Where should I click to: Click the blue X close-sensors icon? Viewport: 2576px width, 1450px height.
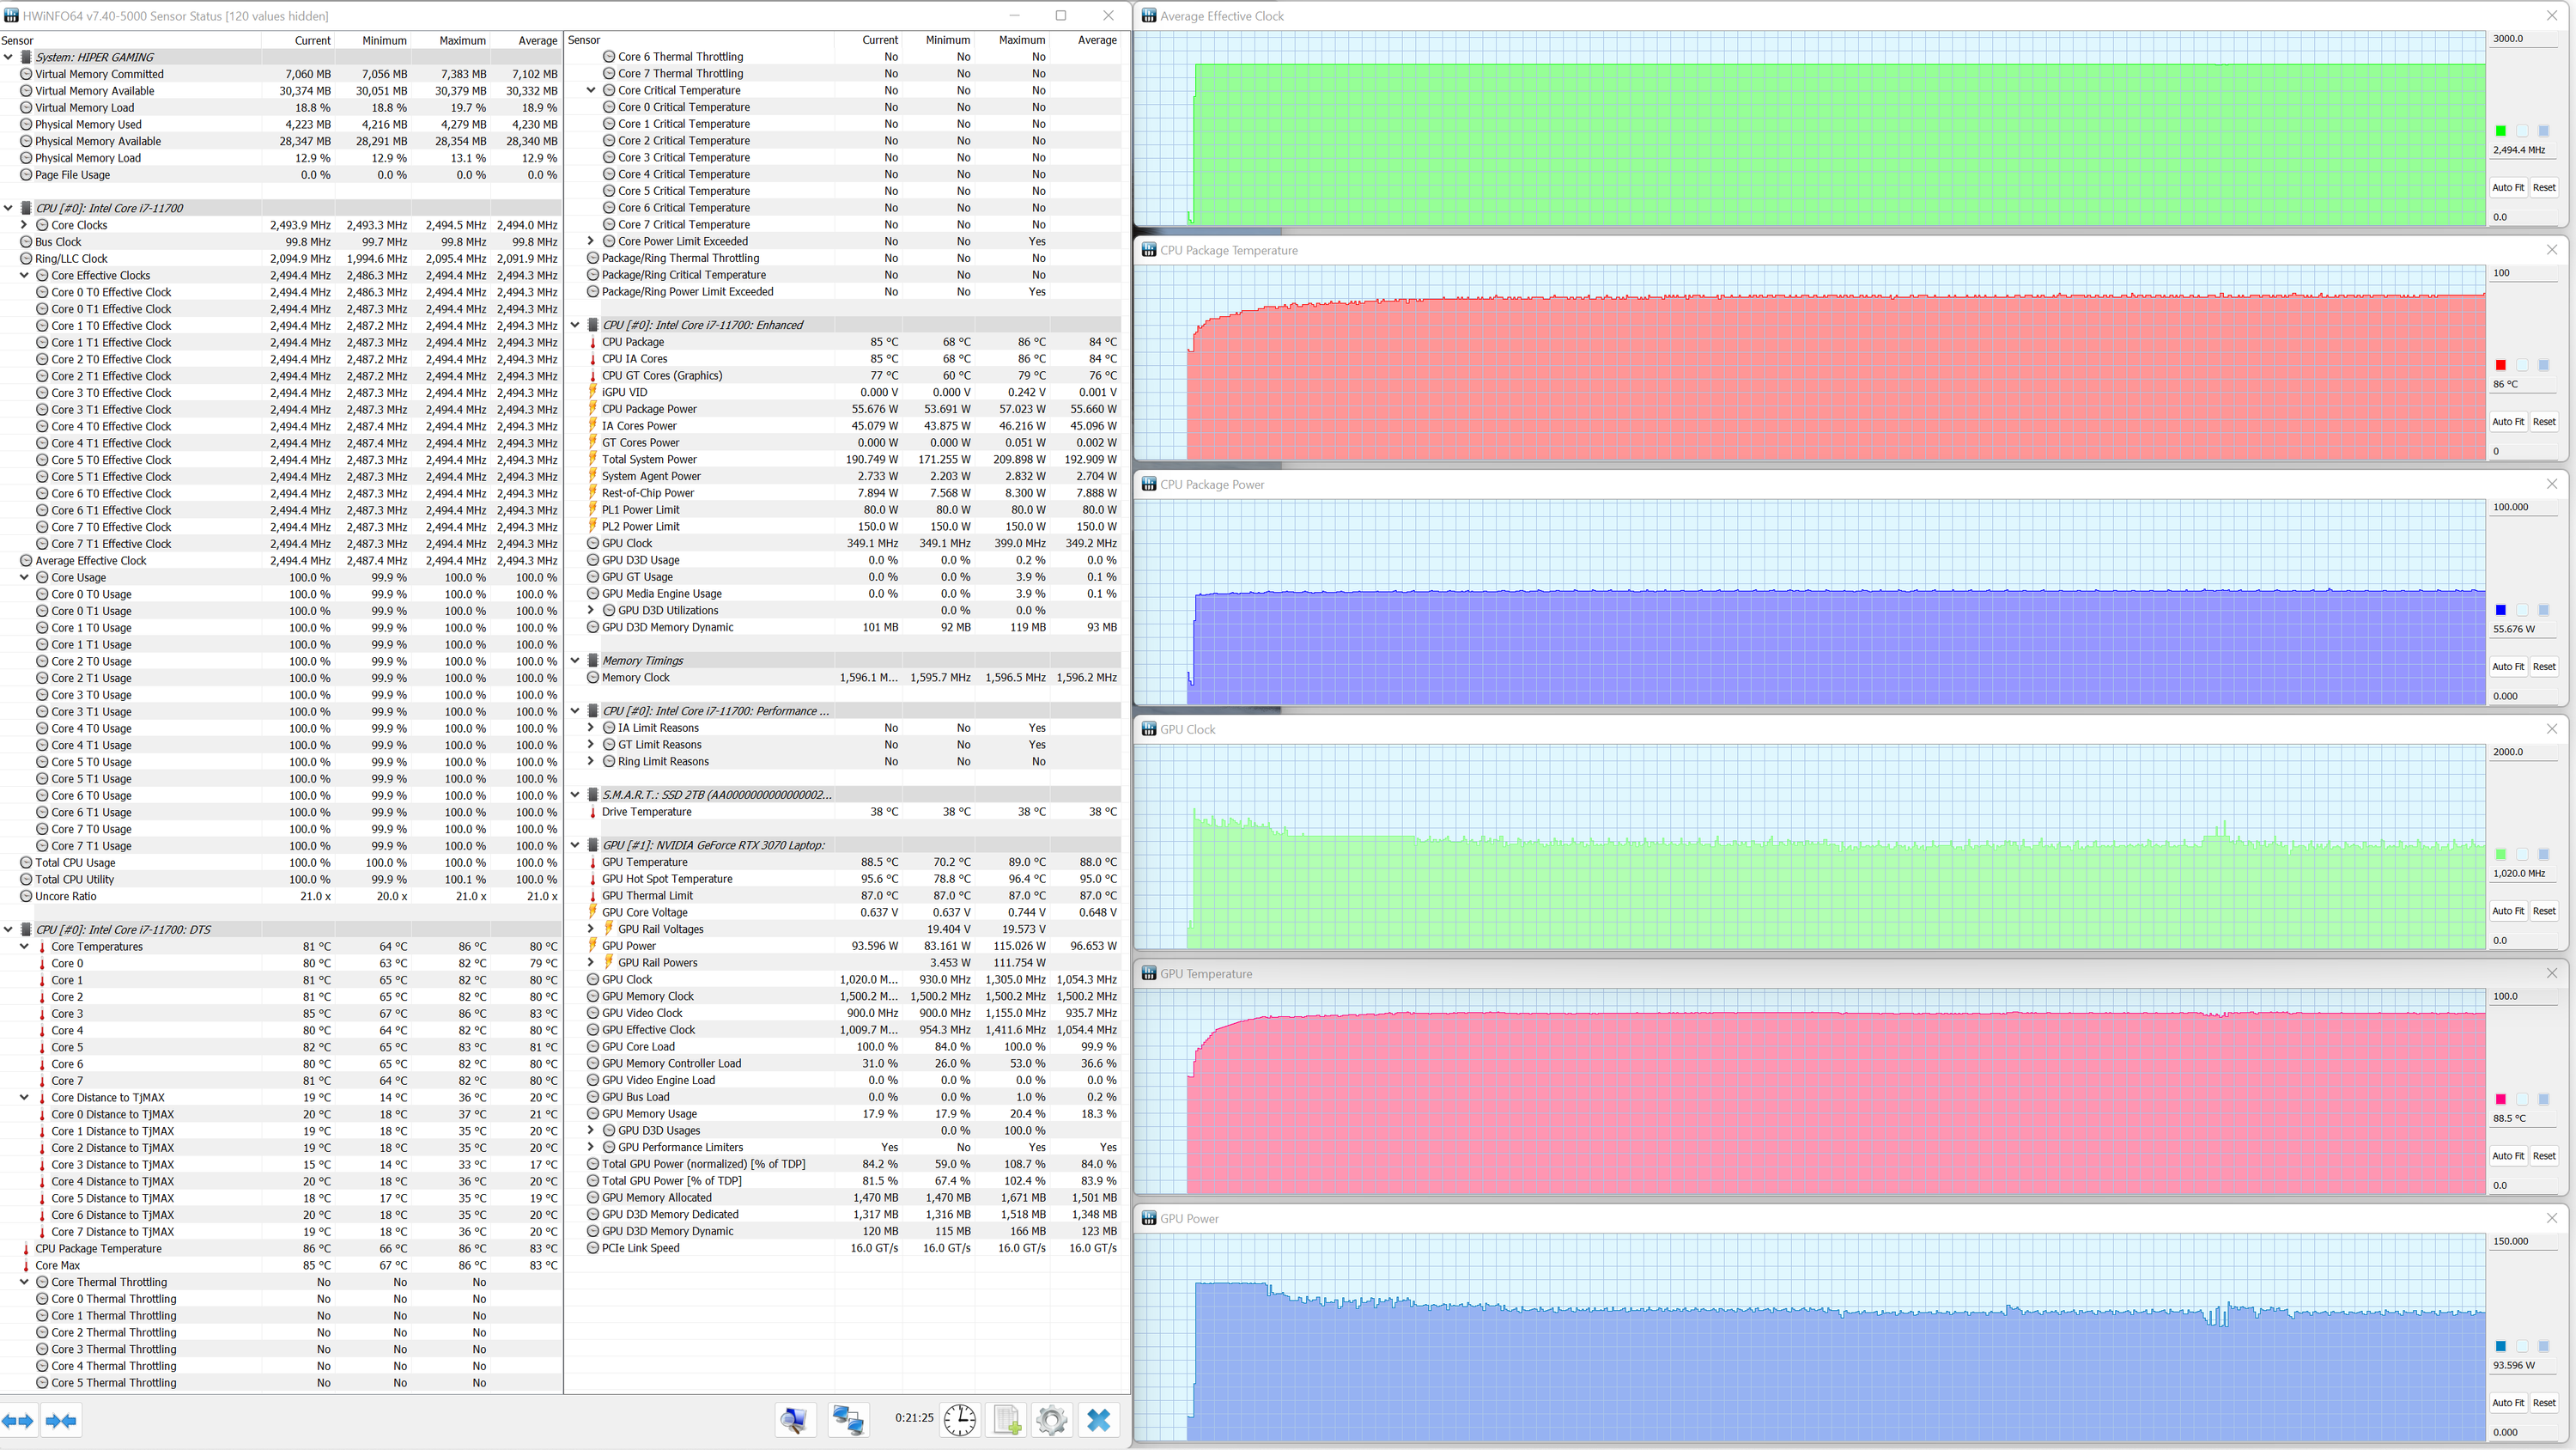[x=1098, y=1419]
